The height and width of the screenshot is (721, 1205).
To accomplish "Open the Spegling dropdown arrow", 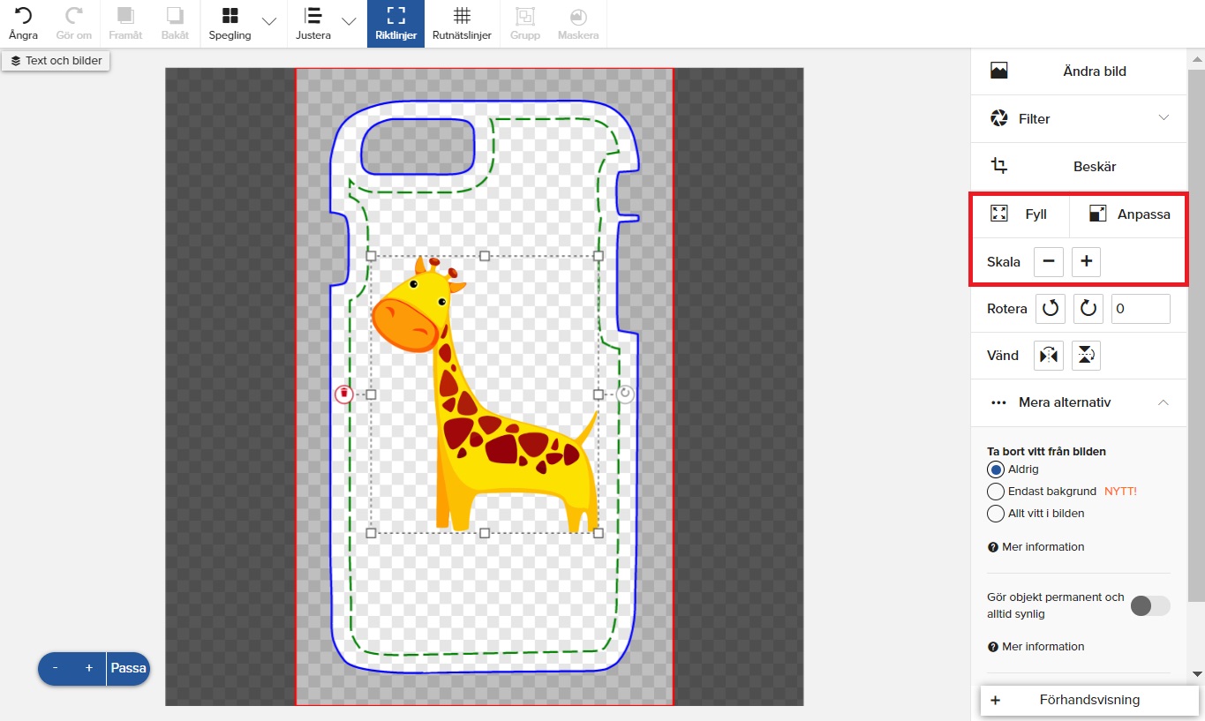I will pos(269,21).
